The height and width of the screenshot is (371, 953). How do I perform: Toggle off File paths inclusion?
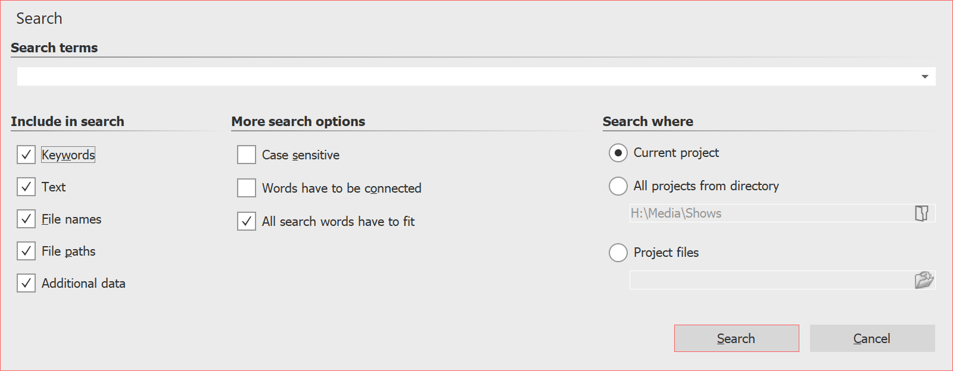(x=26, y=251)
